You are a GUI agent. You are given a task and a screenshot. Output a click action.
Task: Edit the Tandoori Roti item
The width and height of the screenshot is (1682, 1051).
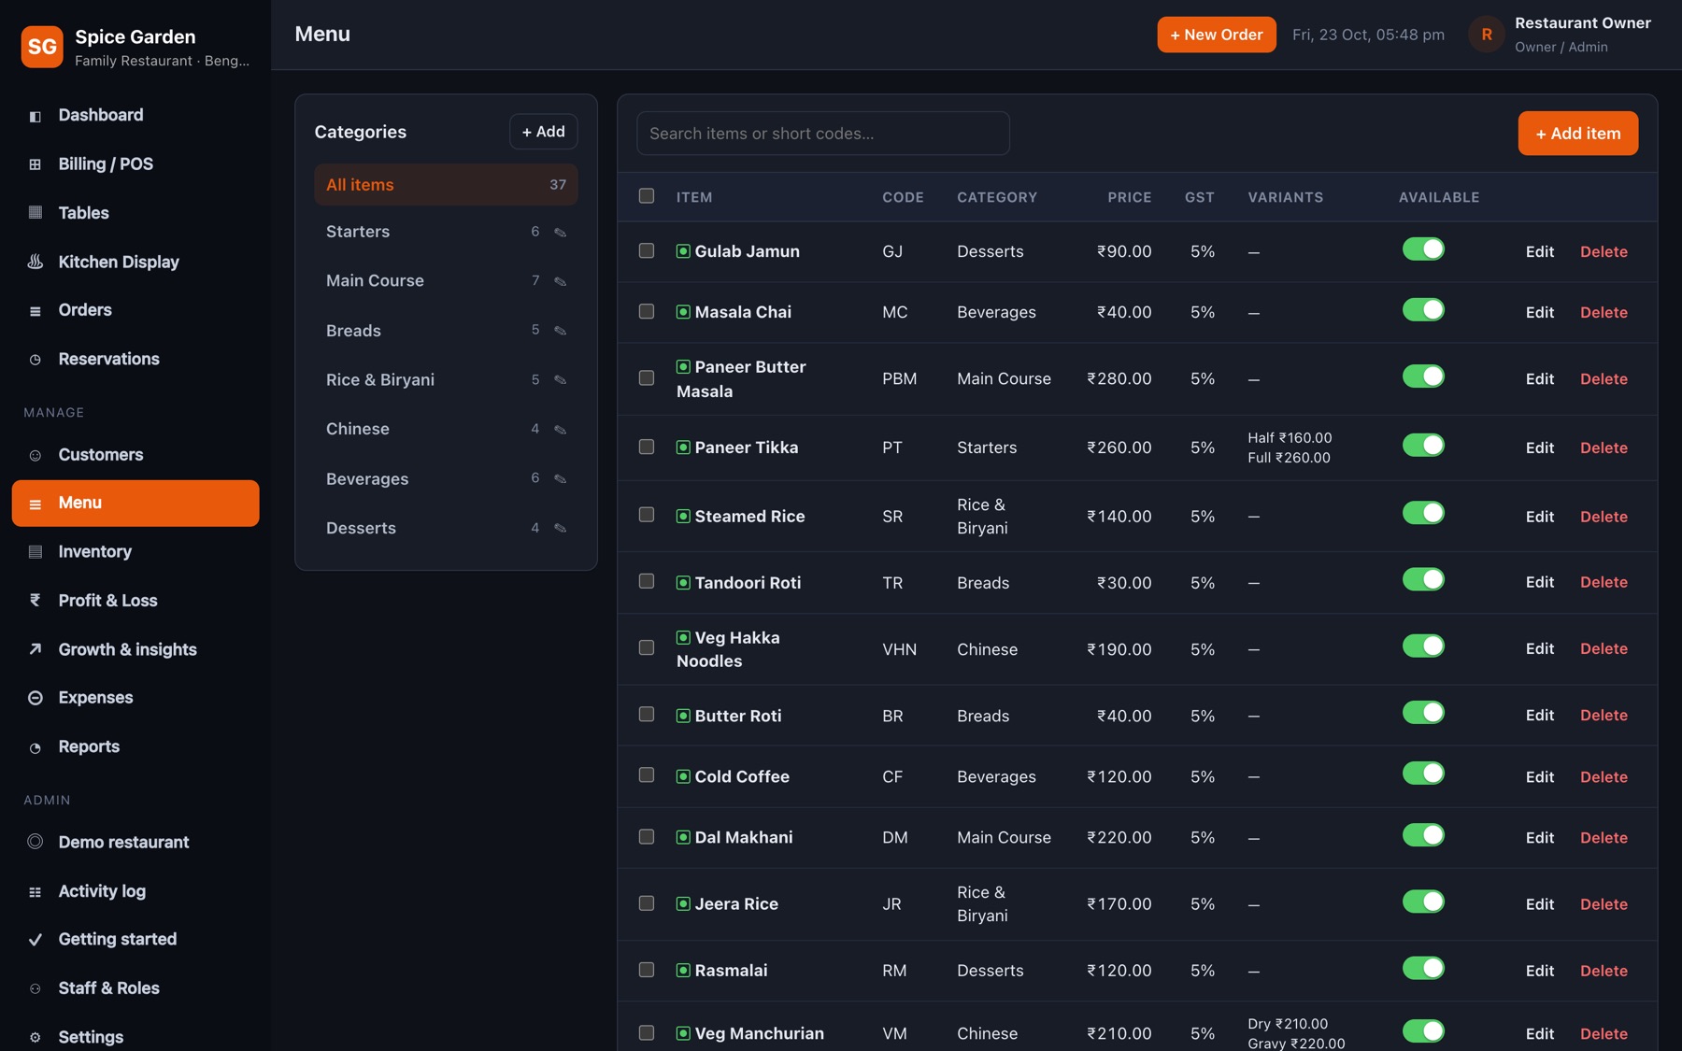(x=1539, y=582)
